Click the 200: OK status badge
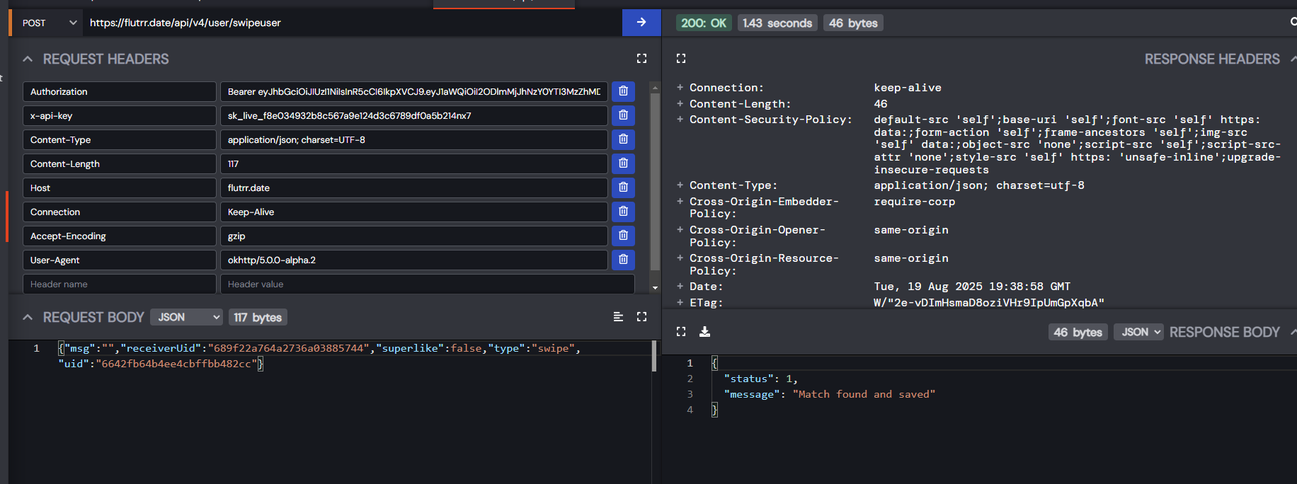The image size is (1297, 484). (704, 23)
